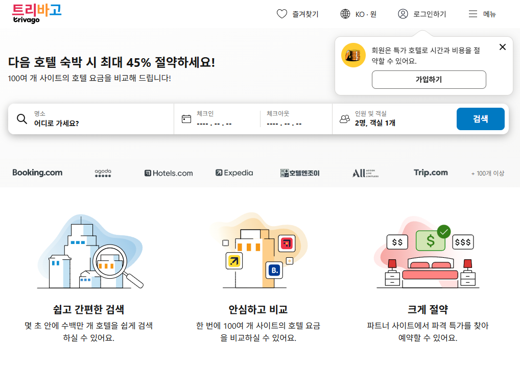Screen dimensions: 520x366
Task: Open the + 100개 이상 partners link
Action: (488, 173)
